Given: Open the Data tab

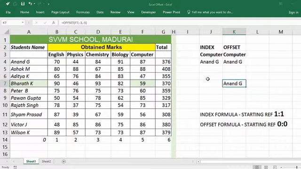Looking at the screenshot, I should point(100,12).
